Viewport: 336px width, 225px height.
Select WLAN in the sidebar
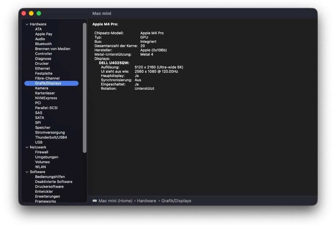40,167
